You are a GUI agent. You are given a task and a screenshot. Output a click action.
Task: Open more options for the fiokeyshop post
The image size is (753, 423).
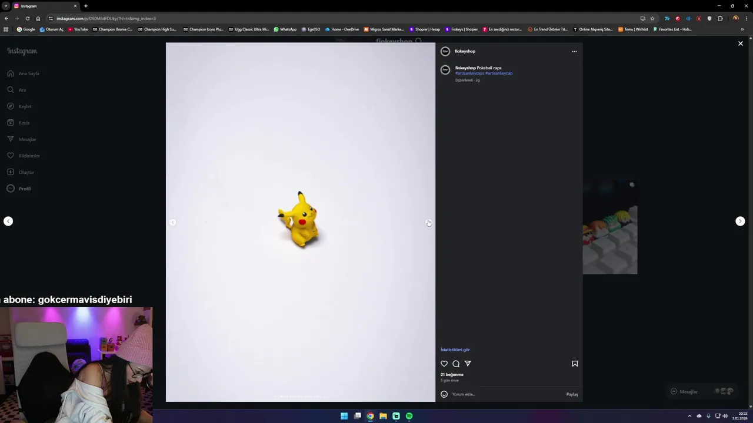click(574, 51)
